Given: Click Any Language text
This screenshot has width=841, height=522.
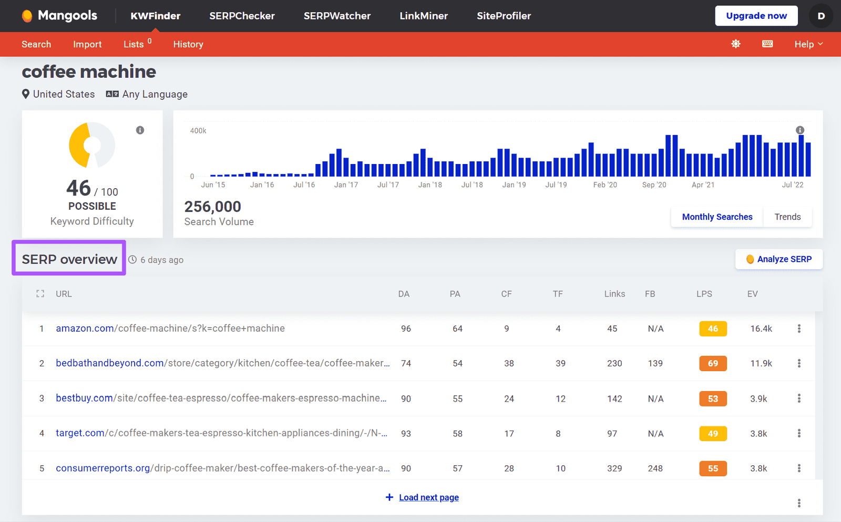Looking at the screenshot, I should pos(155,94).
